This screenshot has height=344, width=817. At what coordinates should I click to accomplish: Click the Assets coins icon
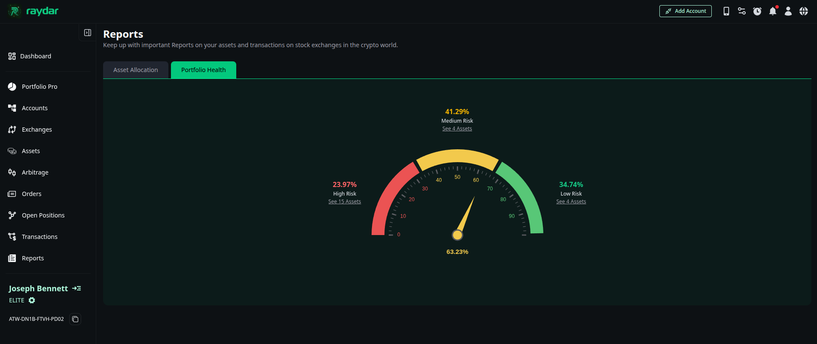click(12, 151)
